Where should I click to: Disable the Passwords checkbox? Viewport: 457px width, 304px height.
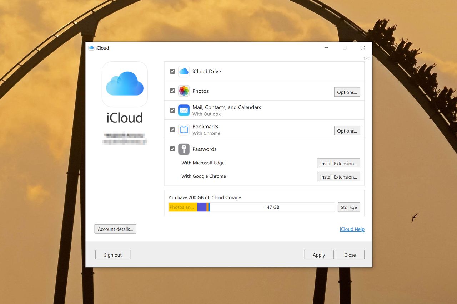(172, 149)
